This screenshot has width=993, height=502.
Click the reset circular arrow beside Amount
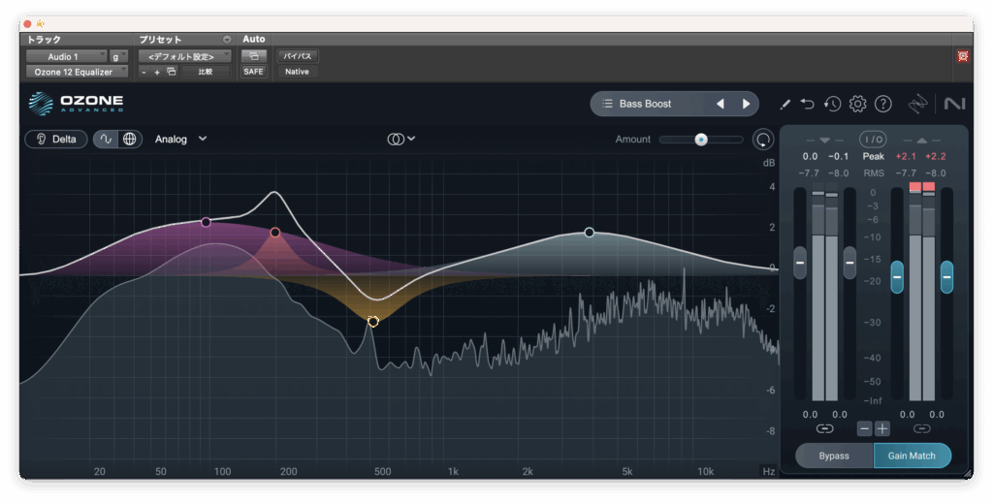click(x=763, y=140)
